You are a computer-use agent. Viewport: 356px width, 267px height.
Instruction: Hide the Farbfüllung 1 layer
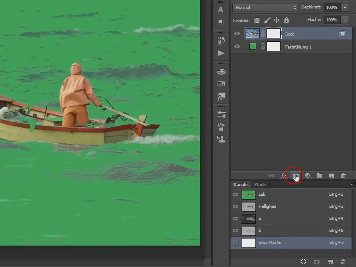coord(237,46)
